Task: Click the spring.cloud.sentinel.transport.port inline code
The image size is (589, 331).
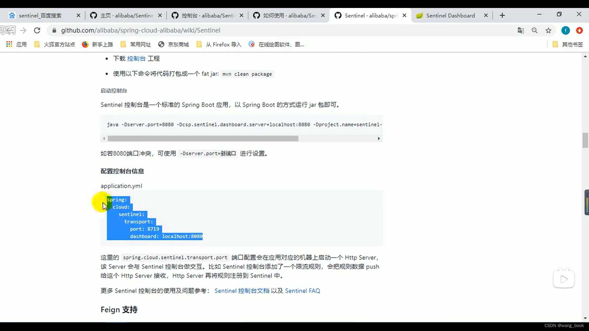Action: coord(175,258)
